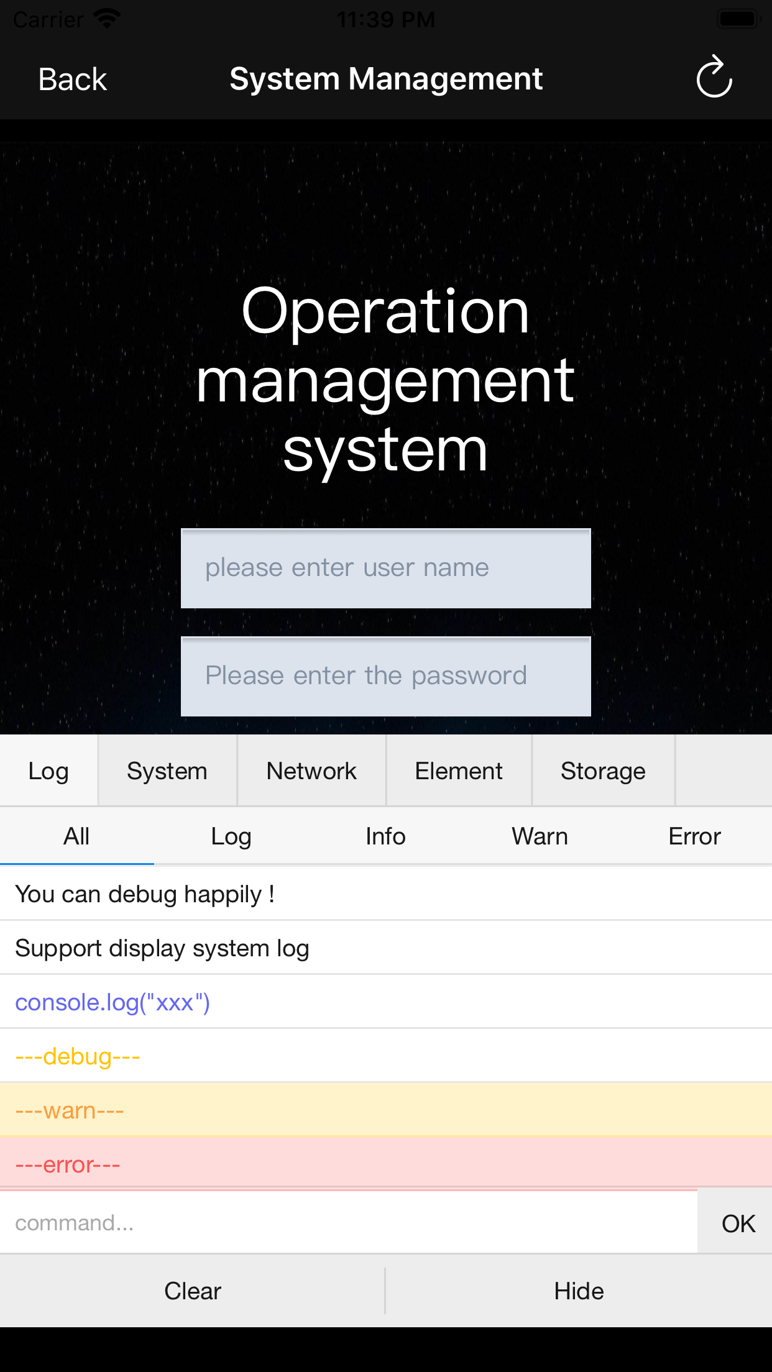Viewport: 772px width, 1372px height.
Task: Open the Element inspector tab
Action: click(458, 771)
